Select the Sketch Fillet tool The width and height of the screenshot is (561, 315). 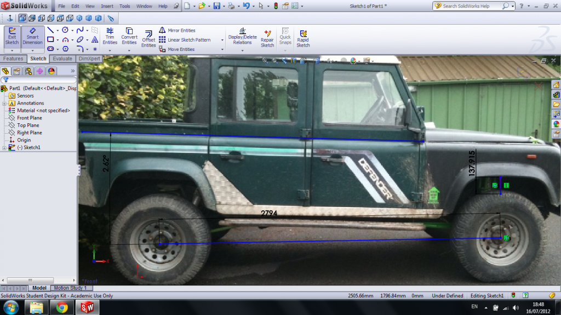click(x=80, y=49)
